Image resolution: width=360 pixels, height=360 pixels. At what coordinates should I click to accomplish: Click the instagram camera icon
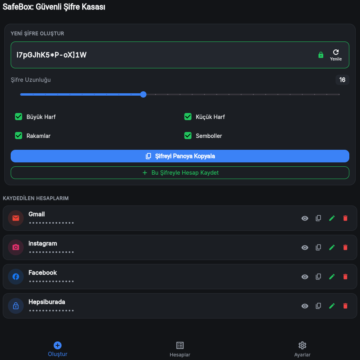(x=16, y=247)
